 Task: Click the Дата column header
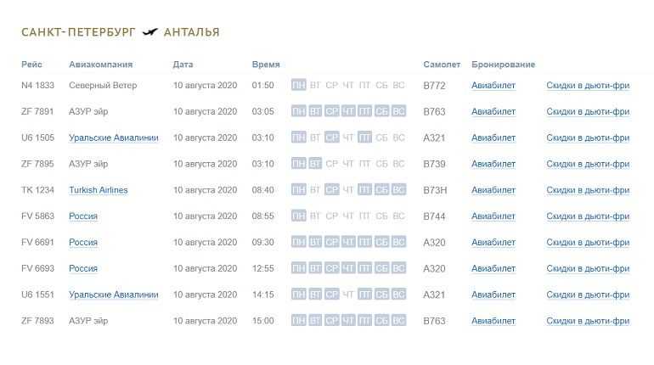click(183, 65)
